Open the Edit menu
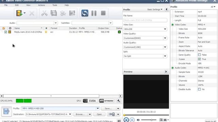 17,5
